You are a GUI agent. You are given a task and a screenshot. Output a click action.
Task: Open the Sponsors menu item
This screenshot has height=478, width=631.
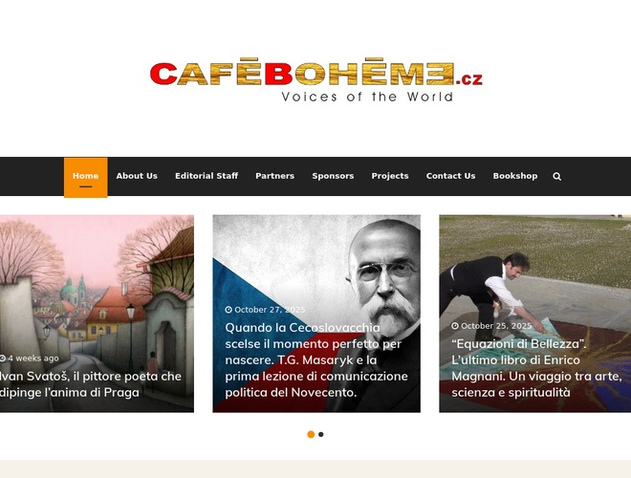tap(333, 176)
